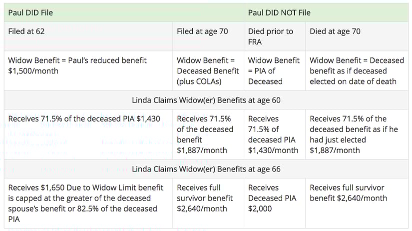
Task: Select the 'elected on date of death' cell
Action: (357, 71)
